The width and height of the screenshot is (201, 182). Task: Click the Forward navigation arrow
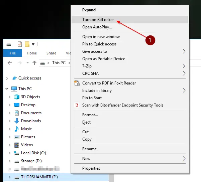tap(20, 63)
